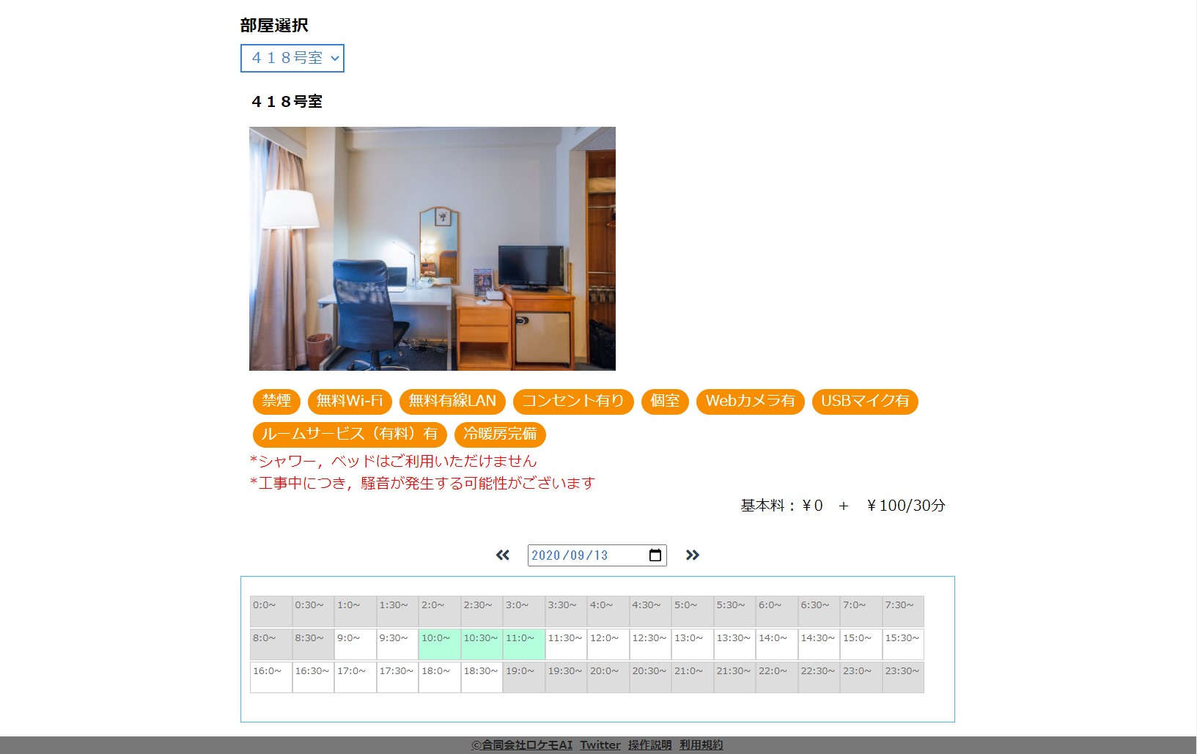
Task: Deselect the highlighted 11:0~ time slot
Action: coord(524,645)
